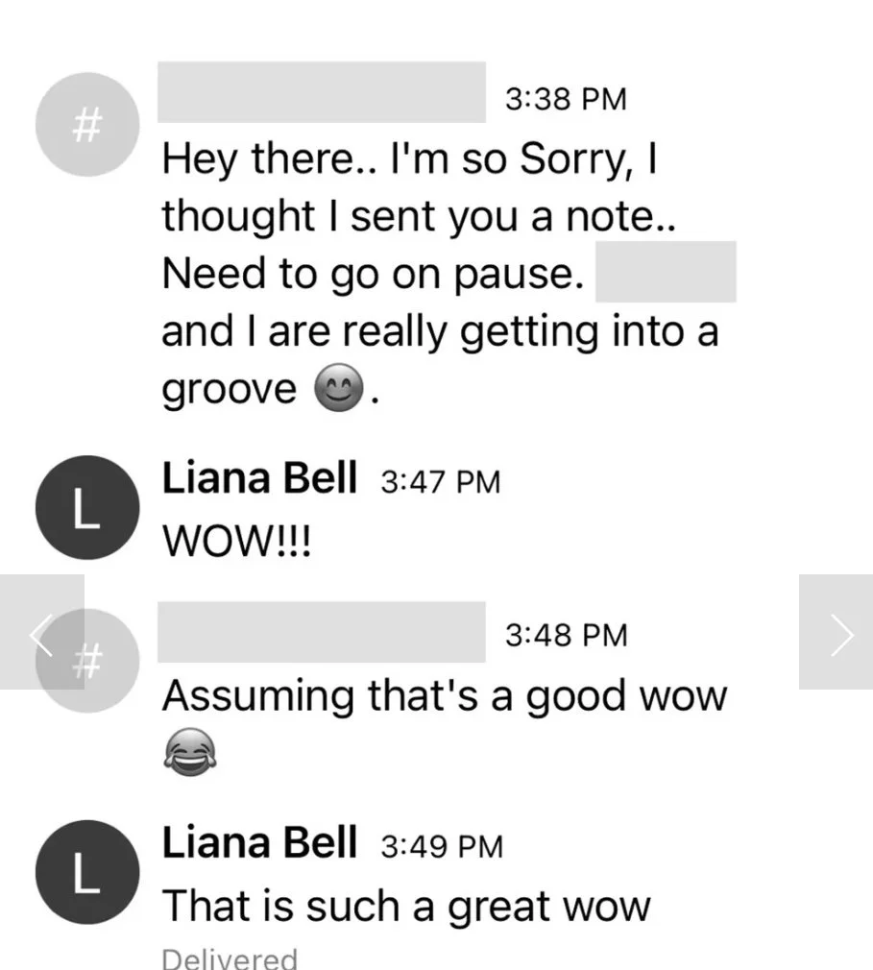Select the 'That is such a great wow' message
873x970 pixels.
pos(406,908)
